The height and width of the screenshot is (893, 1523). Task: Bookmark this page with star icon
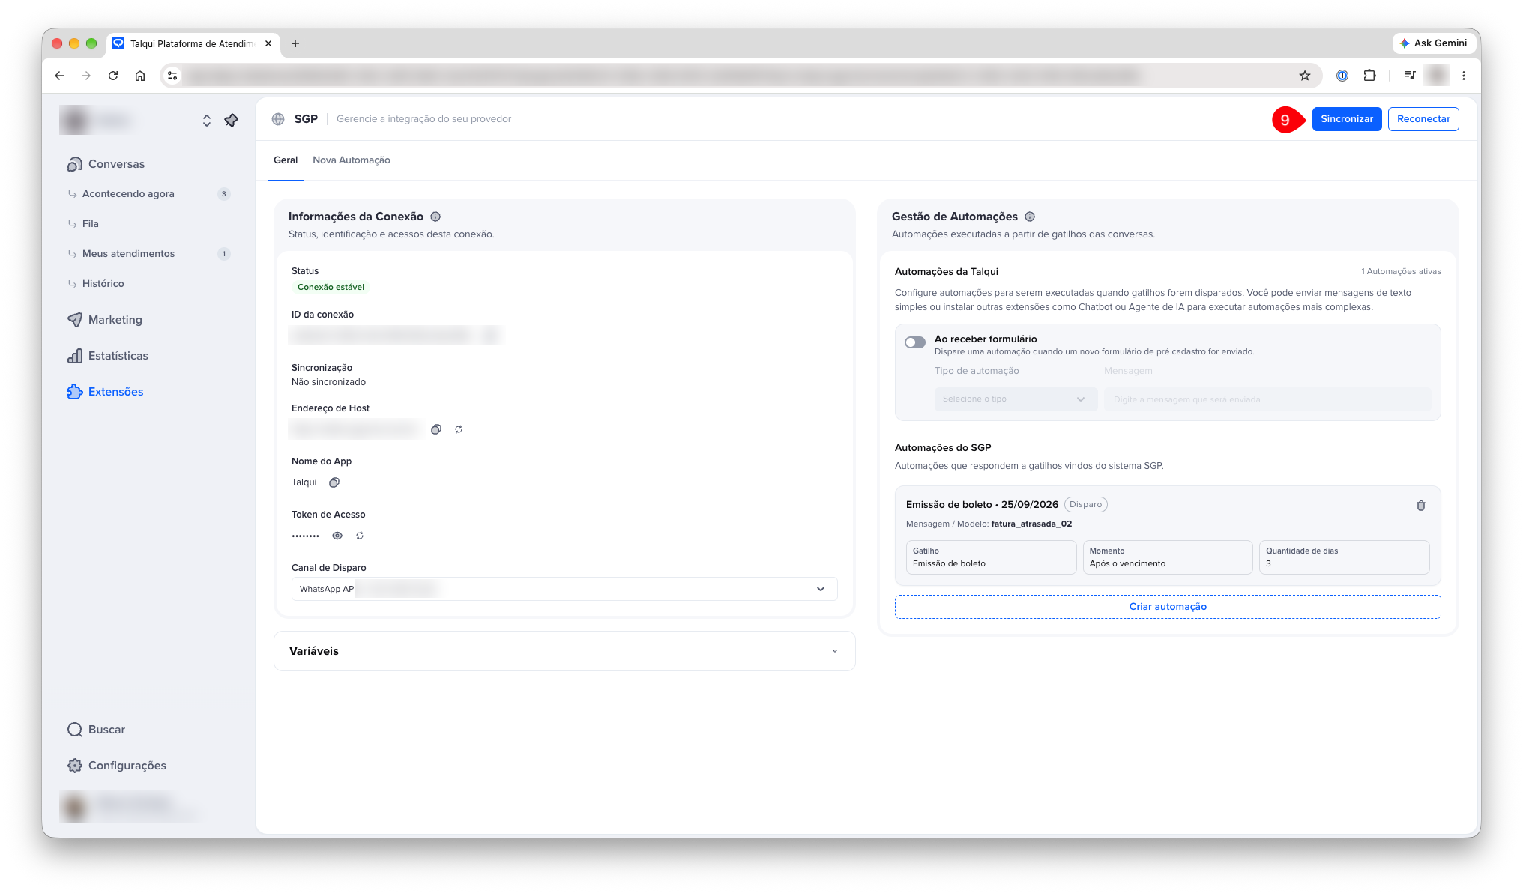point(1305,76)
